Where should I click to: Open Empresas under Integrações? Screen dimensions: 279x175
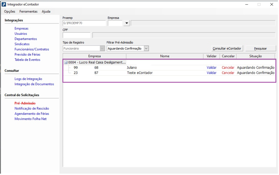coord(22,29)
